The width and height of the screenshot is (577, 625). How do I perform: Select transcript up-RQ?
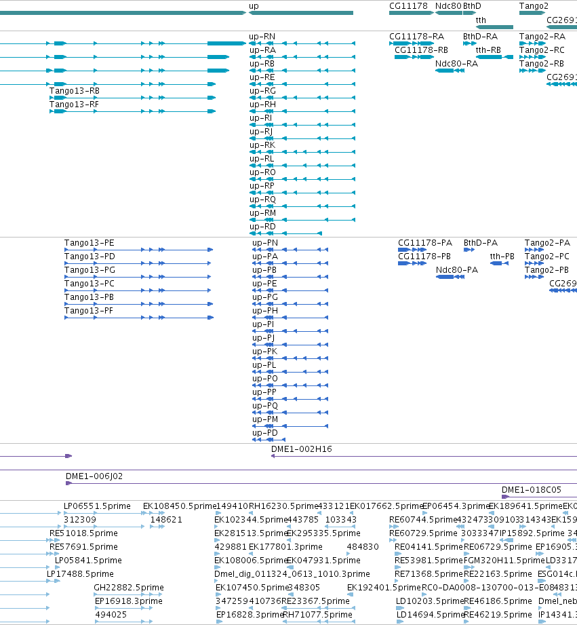[302, 206]
